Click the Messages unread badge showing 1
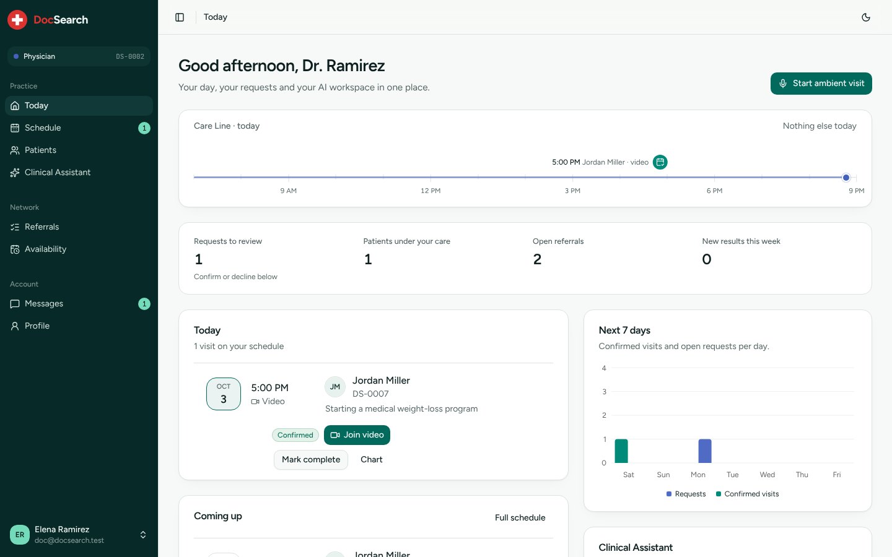The height and width of the screenshot is (557, 892). pyautogui.click(x=144, y=304)
